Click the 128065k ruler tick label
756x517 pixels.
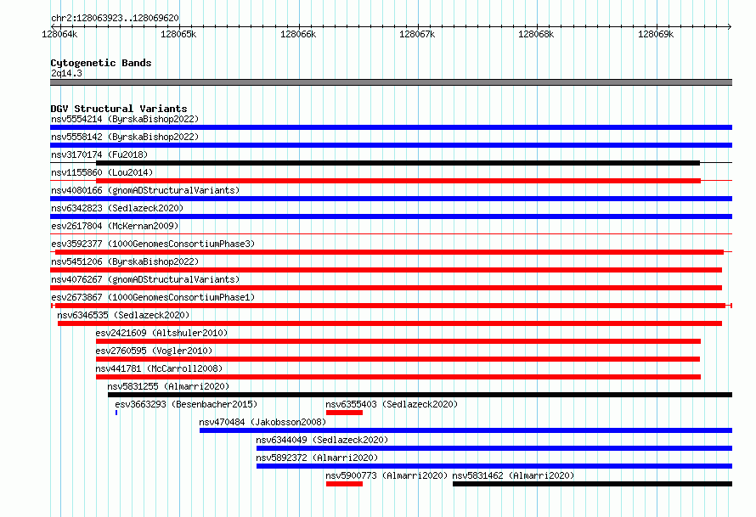click(178, 34)
